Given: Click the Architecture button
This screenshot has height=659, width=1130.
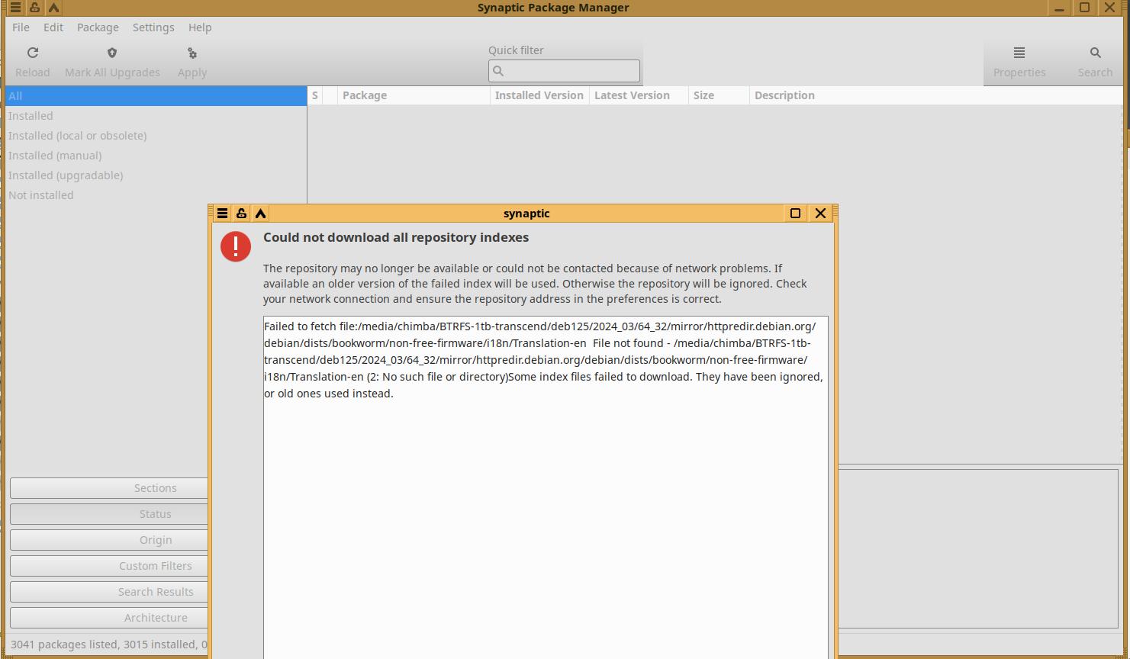Looking at the screenshot, I should 109,618.
